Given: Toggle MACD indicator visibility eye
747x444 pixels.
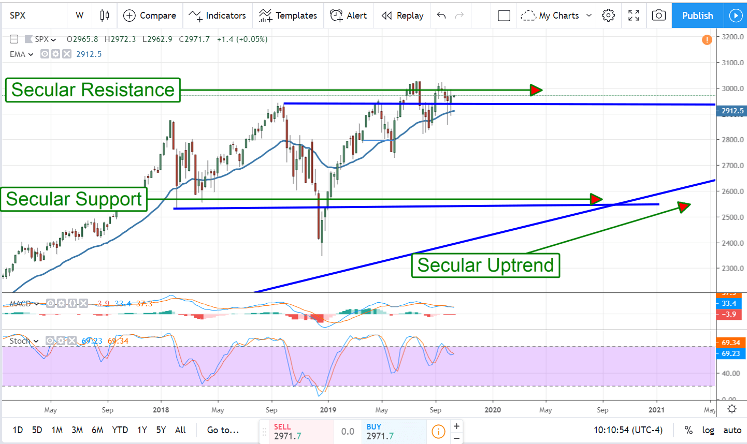Looking at the screenshot, I should [51, 303].
